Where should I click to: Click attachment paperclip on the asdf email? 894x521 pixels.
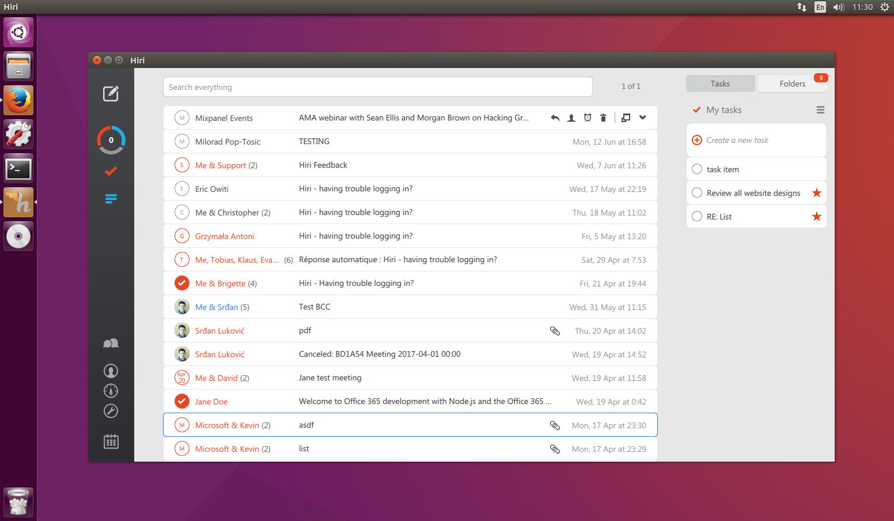pyautogui.click(x=555, y=425)
